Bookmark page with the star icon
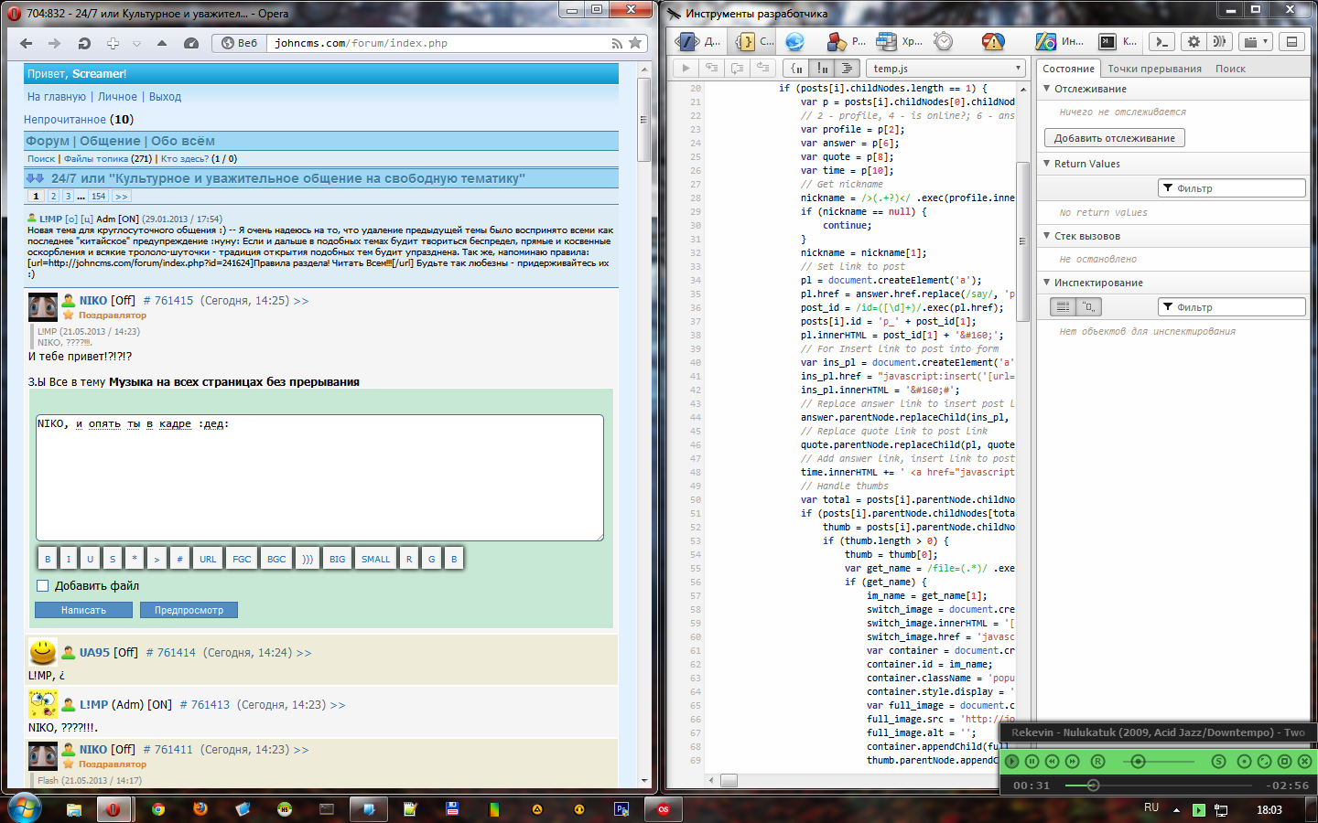Viewport: 1318px width, 823px height. (x=635, y=43)
